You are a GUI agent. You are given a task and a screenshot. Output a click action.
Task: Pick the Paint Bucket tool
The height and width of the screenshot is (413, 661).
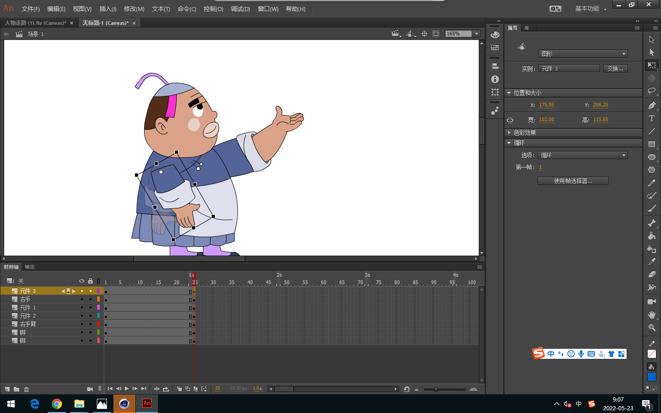pos(651,236)
